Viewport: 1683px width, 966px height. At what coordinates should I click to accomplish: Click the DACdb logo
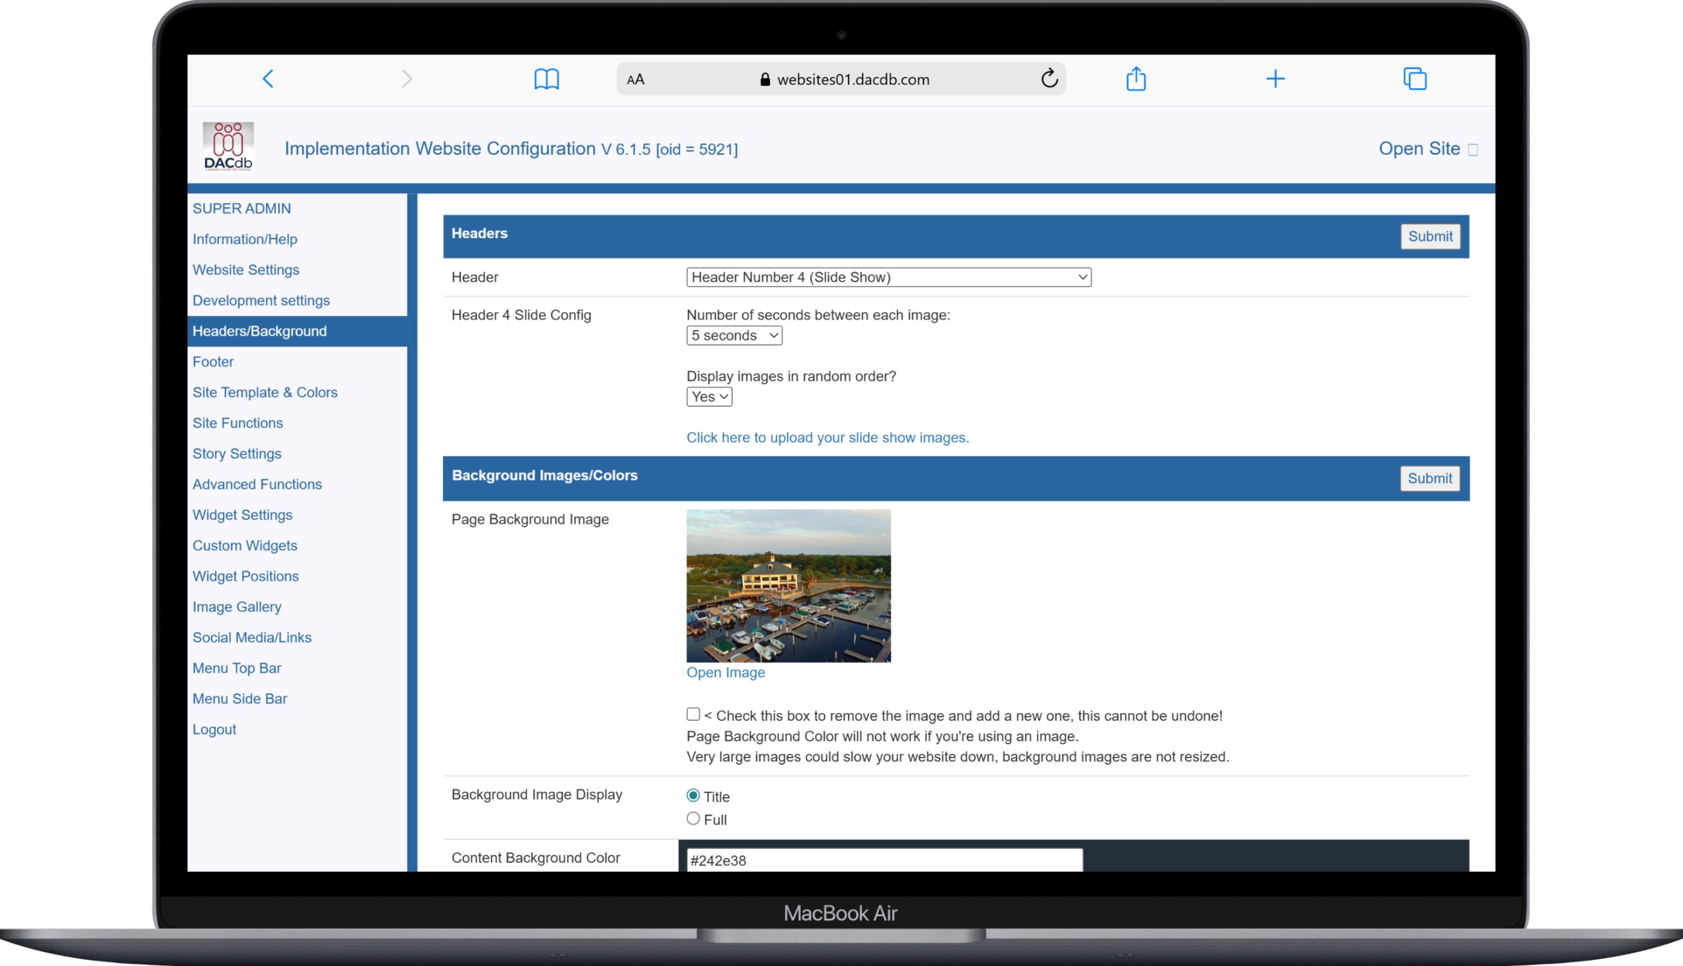[227, 147]
